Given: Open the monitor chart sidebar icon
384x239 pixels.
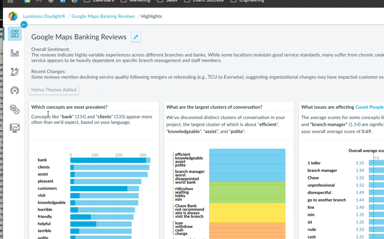Looking at the screenshot, I should (x=15, y=128).
